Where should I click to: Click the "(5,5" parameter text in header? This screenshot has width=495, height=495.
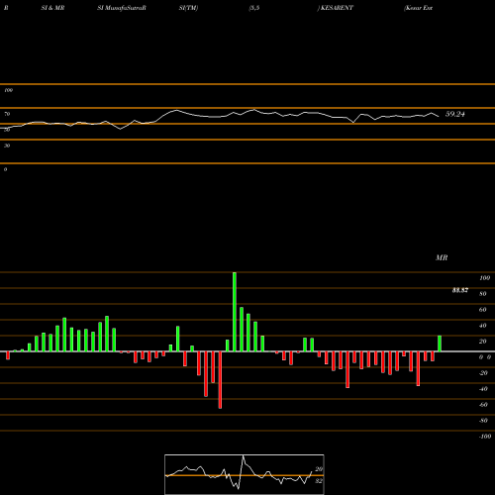click(x=254, y=8)
